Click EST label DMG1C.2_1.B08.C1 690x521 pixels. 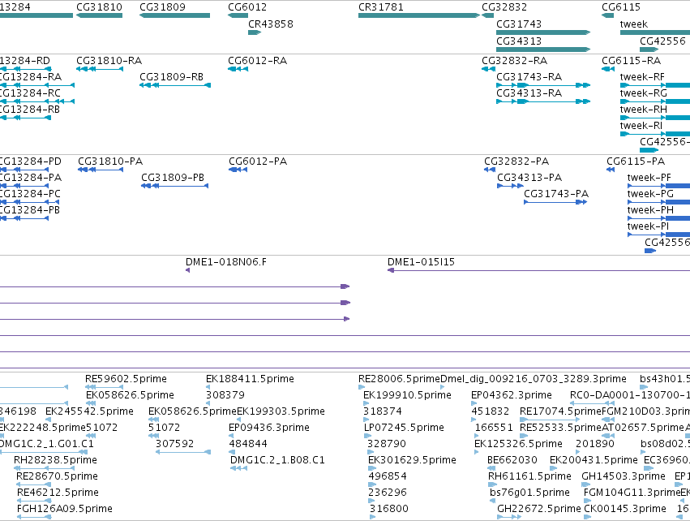coord(277,460)
